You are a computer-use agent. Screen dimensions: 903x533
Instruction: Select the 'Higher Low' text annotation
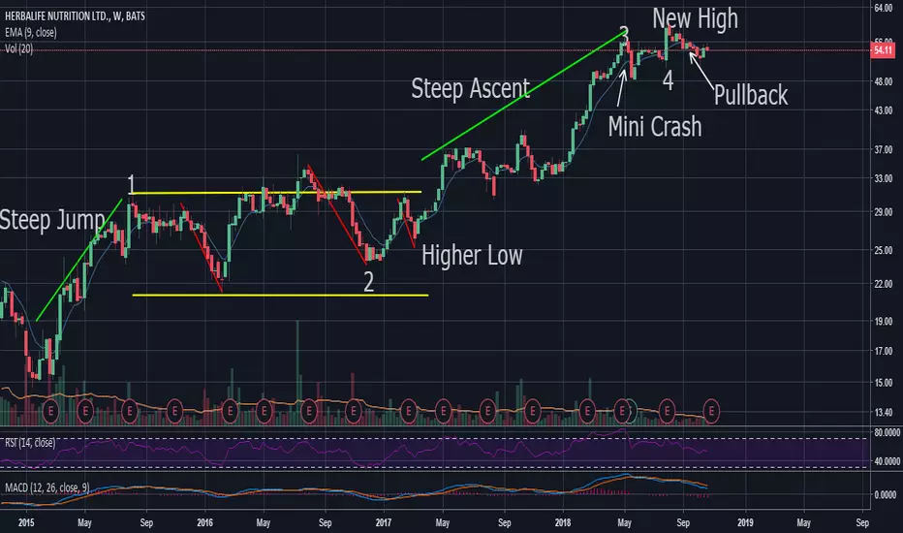472,255
